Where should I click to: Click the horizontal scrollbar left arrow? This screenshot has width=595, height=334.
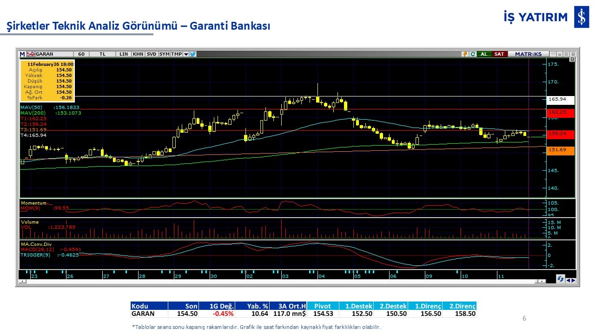(21, 282)
